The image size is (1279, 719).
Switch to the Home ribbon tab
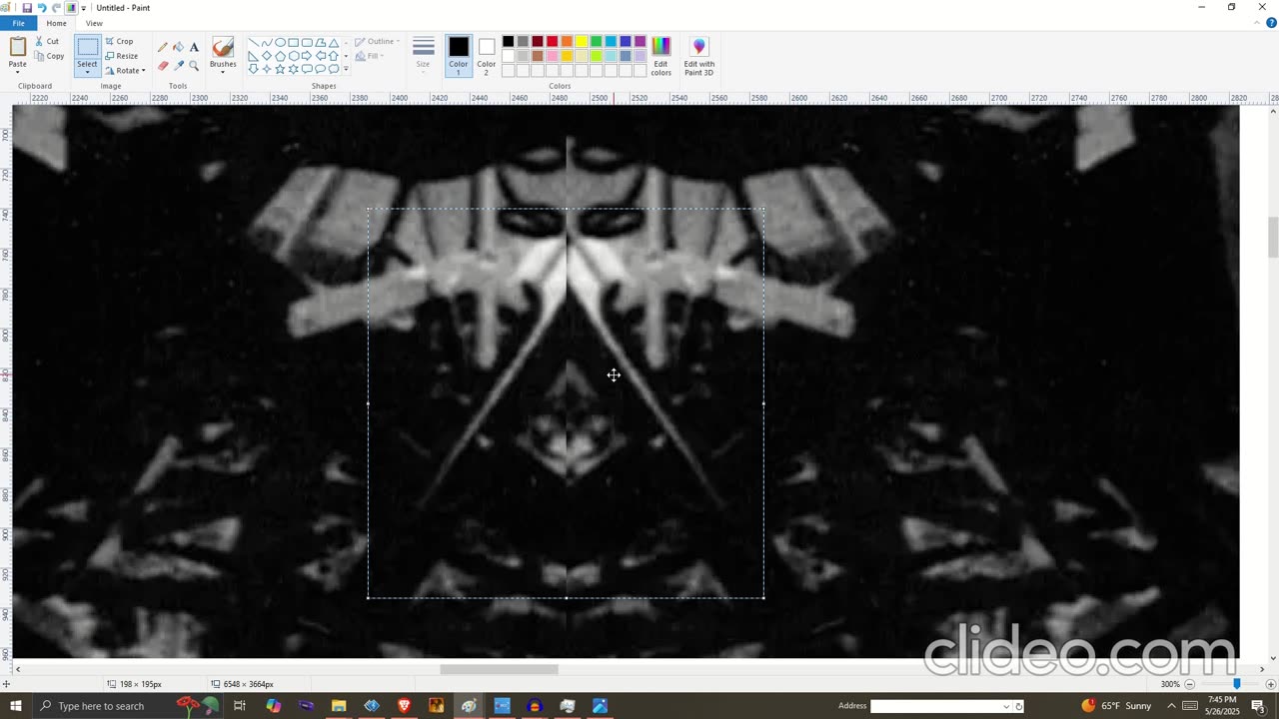[x=56, y=23]
